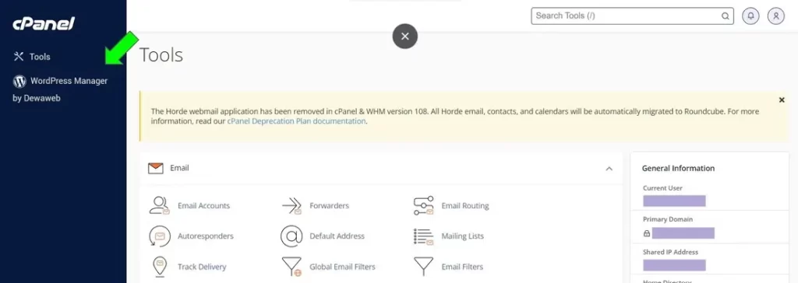Open WordPress Manager by Dewaweb
The width and height of the screenshot is (798, 283).
click(x=60, y=89)
